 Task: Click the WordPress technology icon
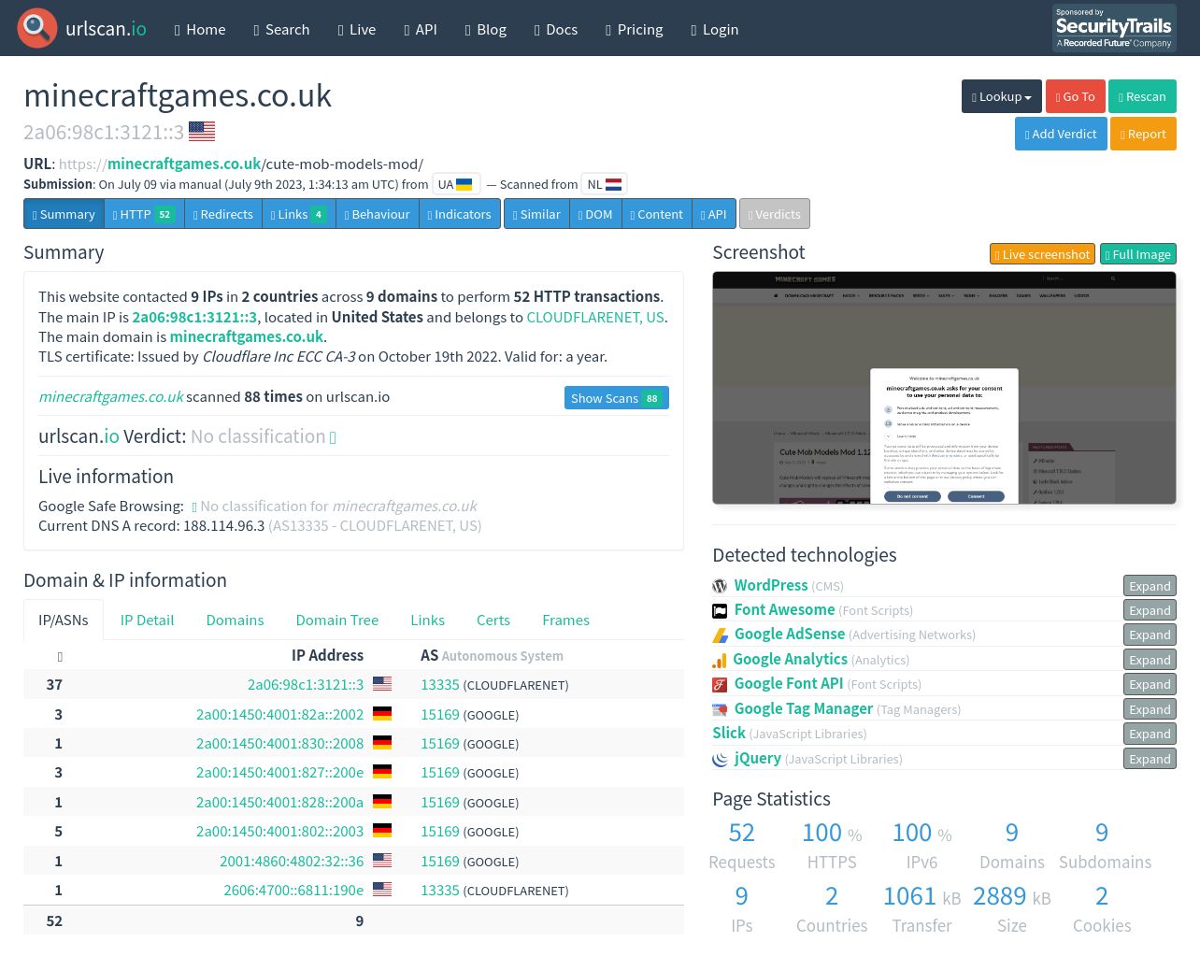pyautogui.click(x=720, y=586)
